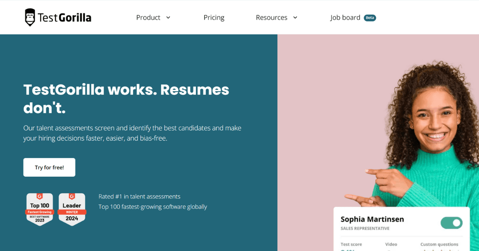Toggle the switch on Sophia Martinsen's card
Image resolution: width=479 pixels, height=251 pixels.
451,223
